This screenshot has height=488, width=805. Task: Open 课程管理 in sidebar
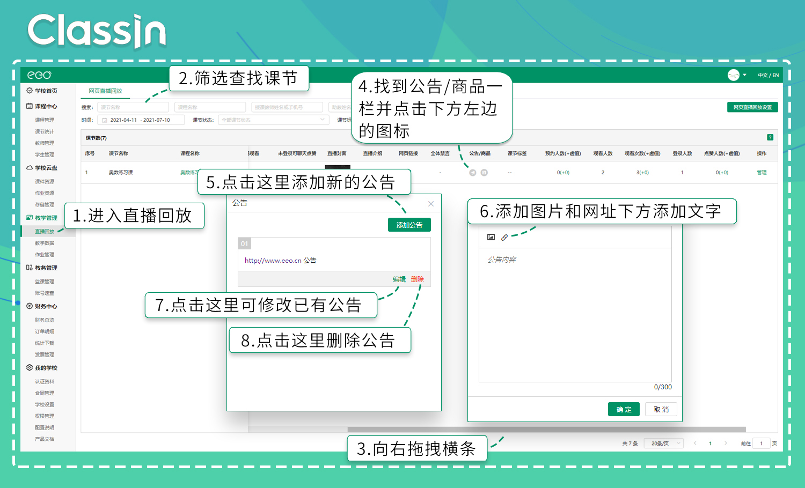click(x=45, y=120)
